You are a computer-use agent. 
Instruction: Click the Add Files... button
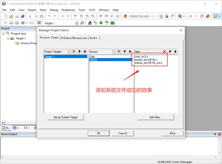point(155,117)
